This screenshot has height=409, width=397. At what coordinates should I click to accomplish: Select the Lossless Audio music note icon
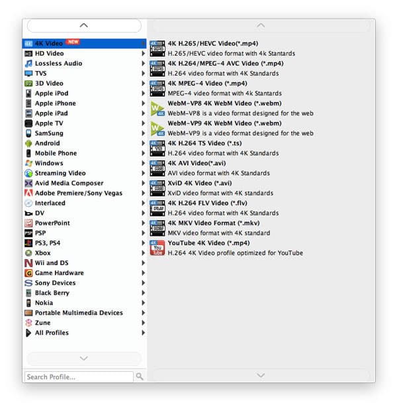click(28, 64)
